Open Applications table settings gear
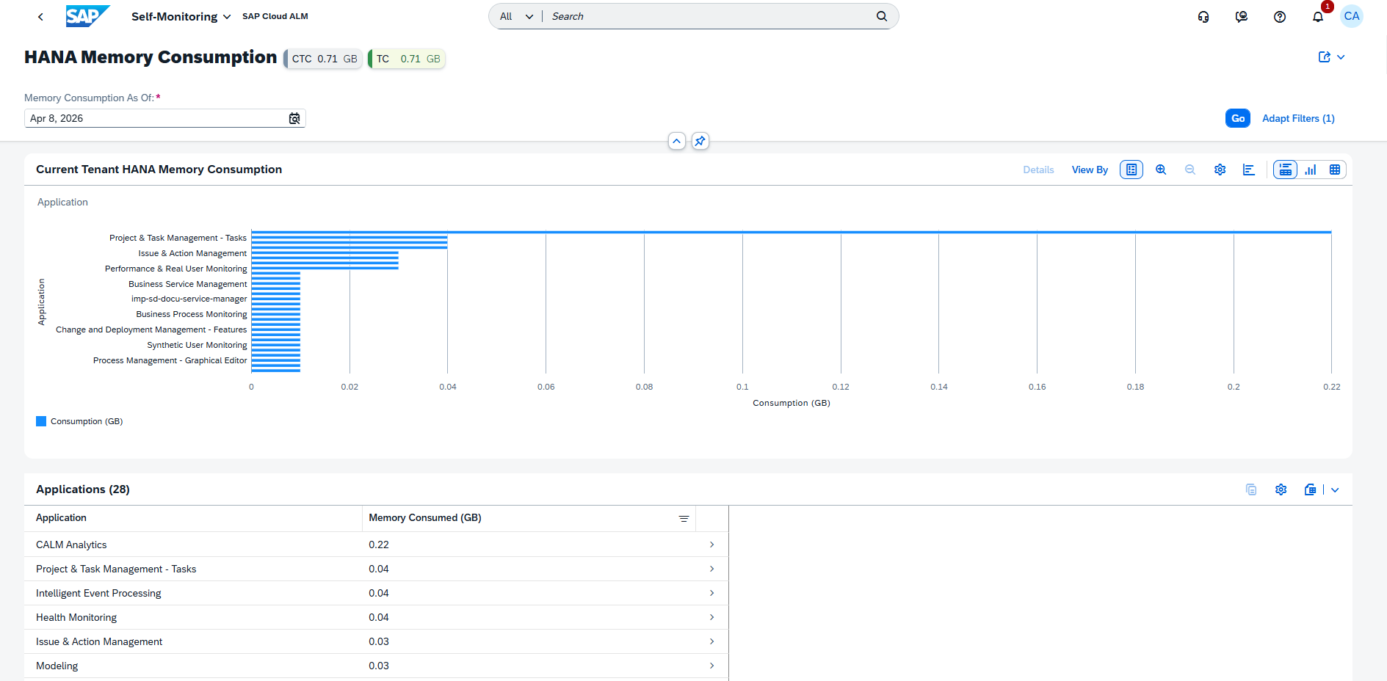1387x681 pixels. pos(1281,489)
